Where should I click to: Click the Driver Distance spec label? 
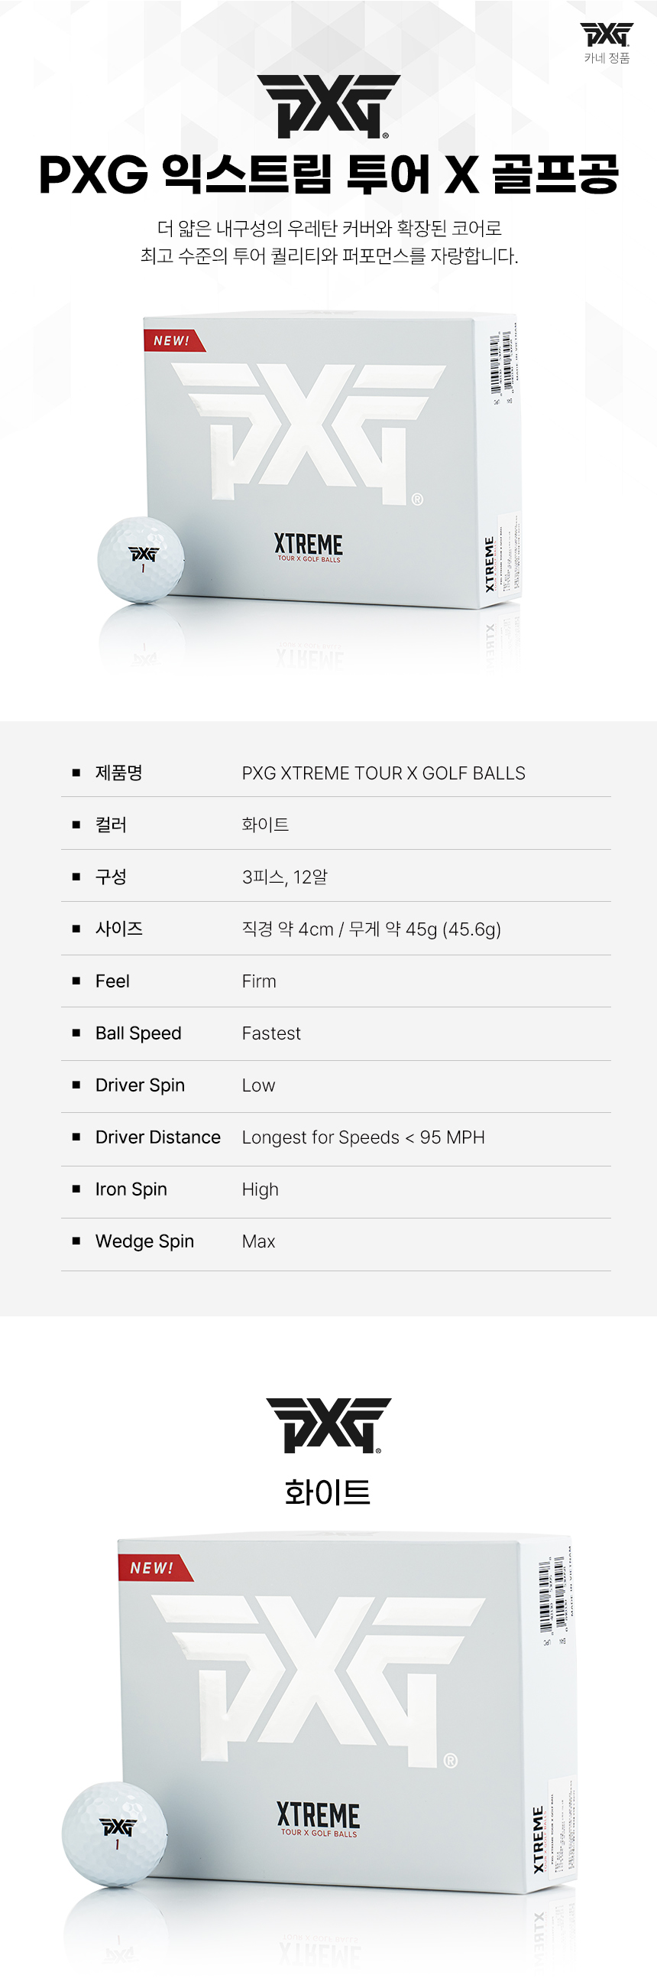[x=157, y=1137]
